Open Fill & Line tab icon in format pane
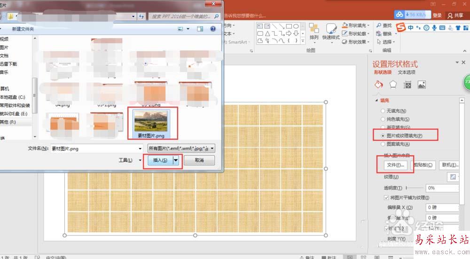470x259 pixels. [x=378, y=85]
